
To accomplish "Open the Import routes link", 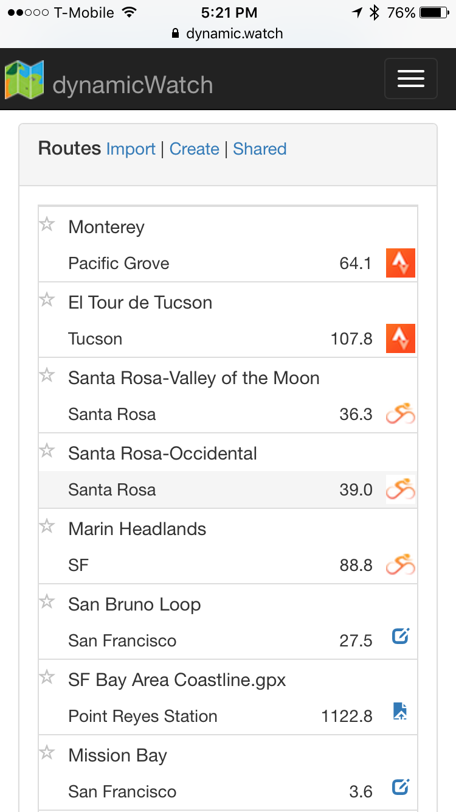I will click(x=131, y=149).
